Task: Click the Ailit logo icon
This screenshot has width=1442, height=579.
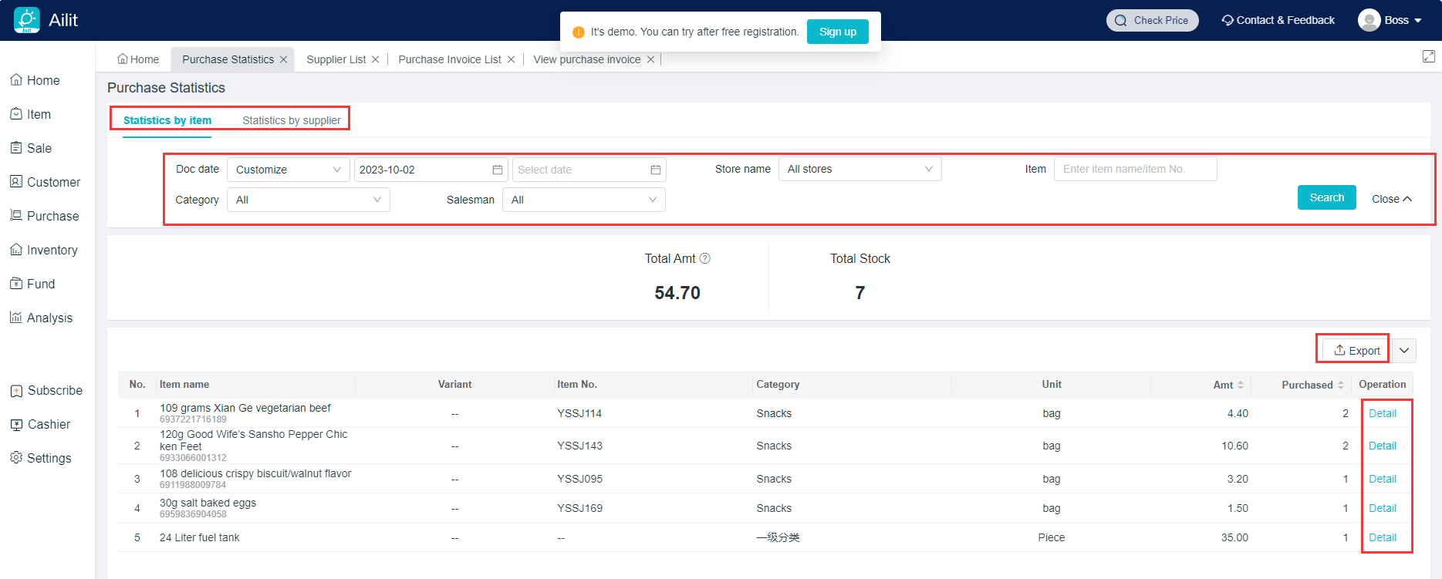Action: [27, 20]
